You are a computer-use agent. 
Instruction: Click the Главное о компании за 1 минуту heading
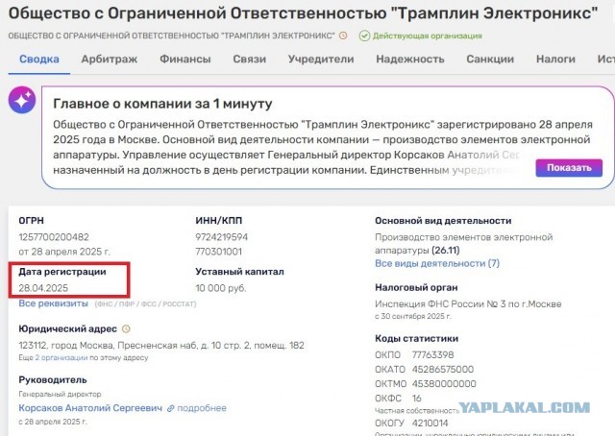[162, 104]
